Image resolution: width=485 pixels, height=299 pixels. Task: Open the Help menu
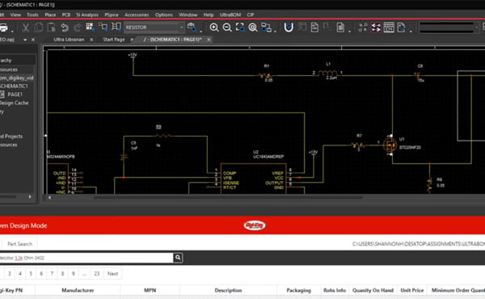pyautogui.click(x=209, y=15)
